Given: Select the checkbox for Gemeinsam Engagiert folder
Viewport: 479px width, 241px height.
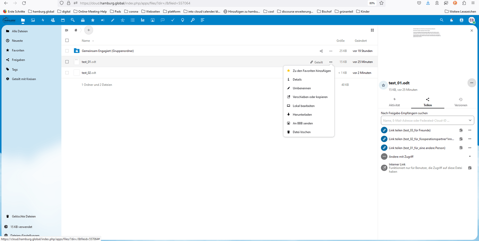Looking at the screenshot, I should point(67,51).
